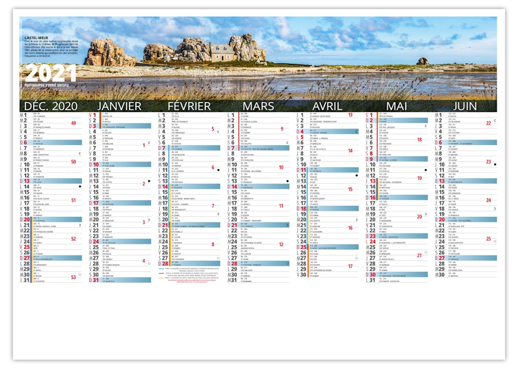Click the DÉC. 2020 month header
The width and height of the screenshot is (518, 369).
click(x=51, y=106)
